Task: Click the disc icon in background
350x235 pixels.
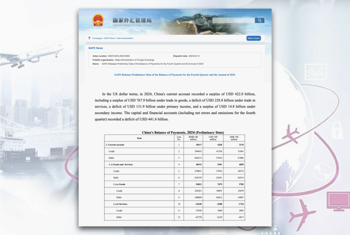Action: point(322,172)
